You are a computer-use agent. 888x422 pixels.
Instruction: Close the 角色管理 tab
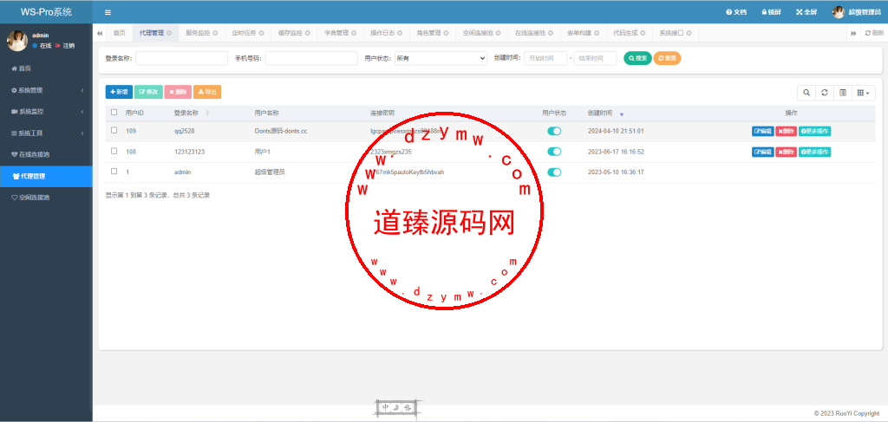447,34
